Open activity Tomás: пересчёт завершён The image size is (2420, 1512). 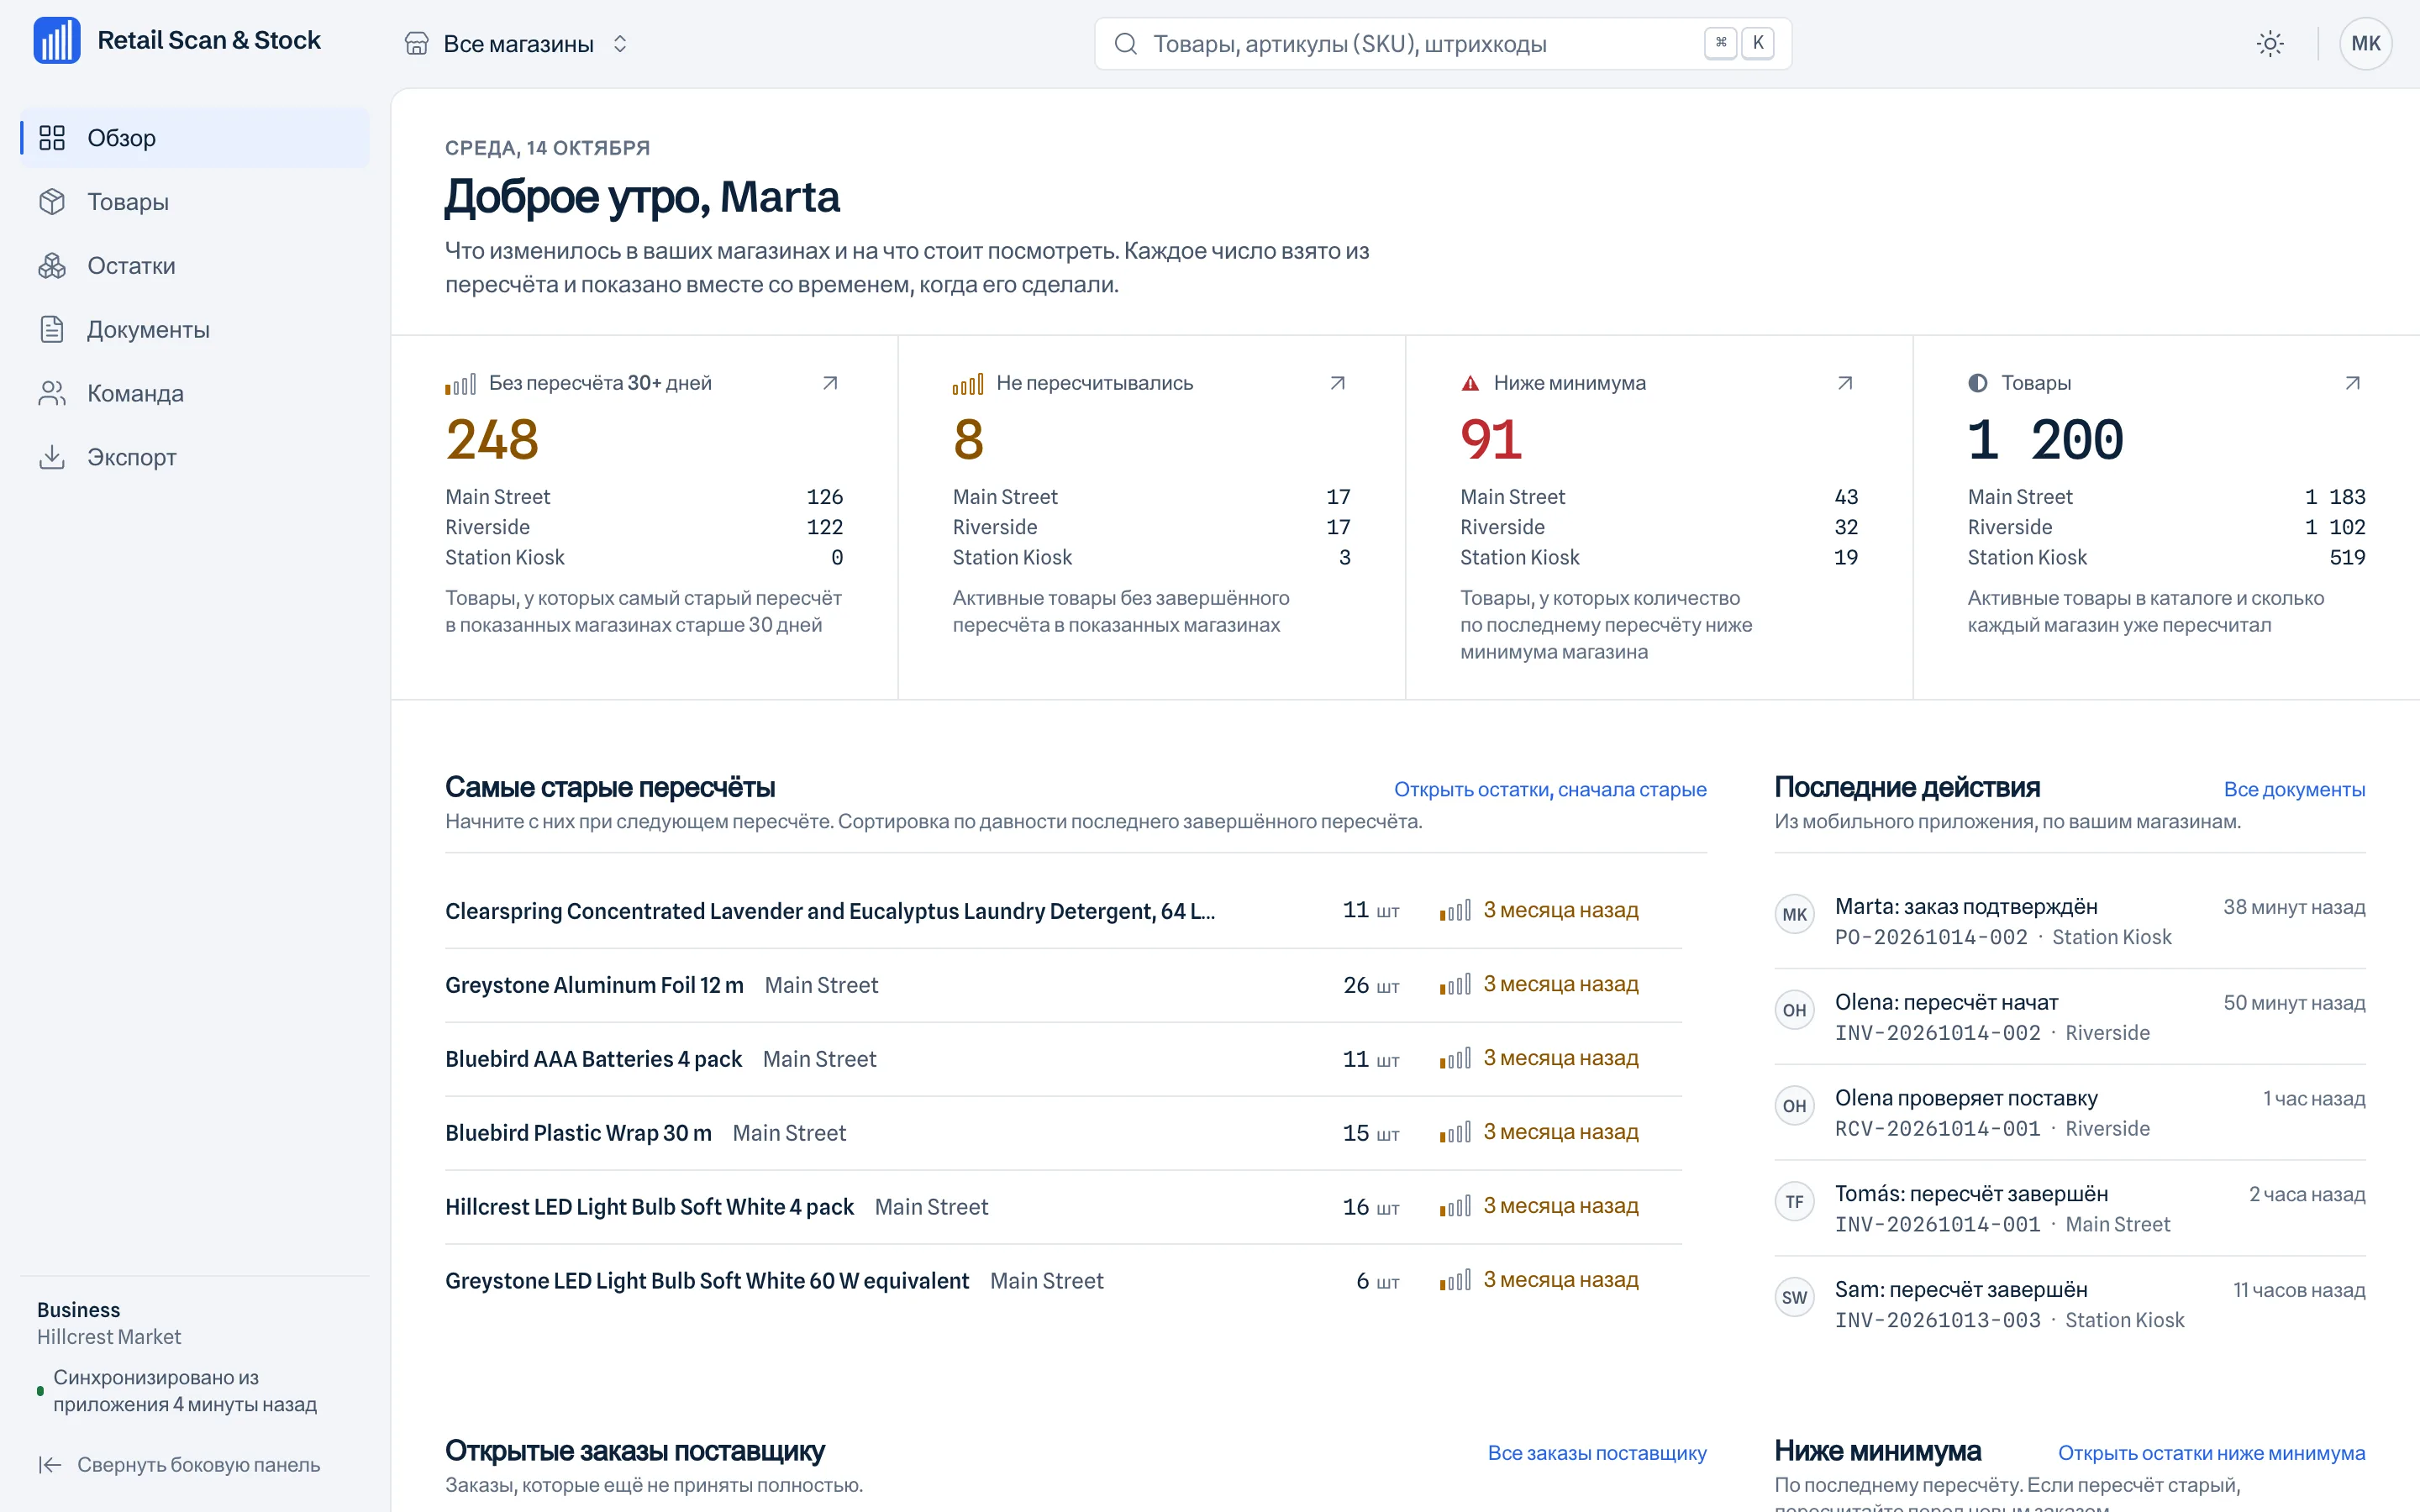tap(2069, 1209)
